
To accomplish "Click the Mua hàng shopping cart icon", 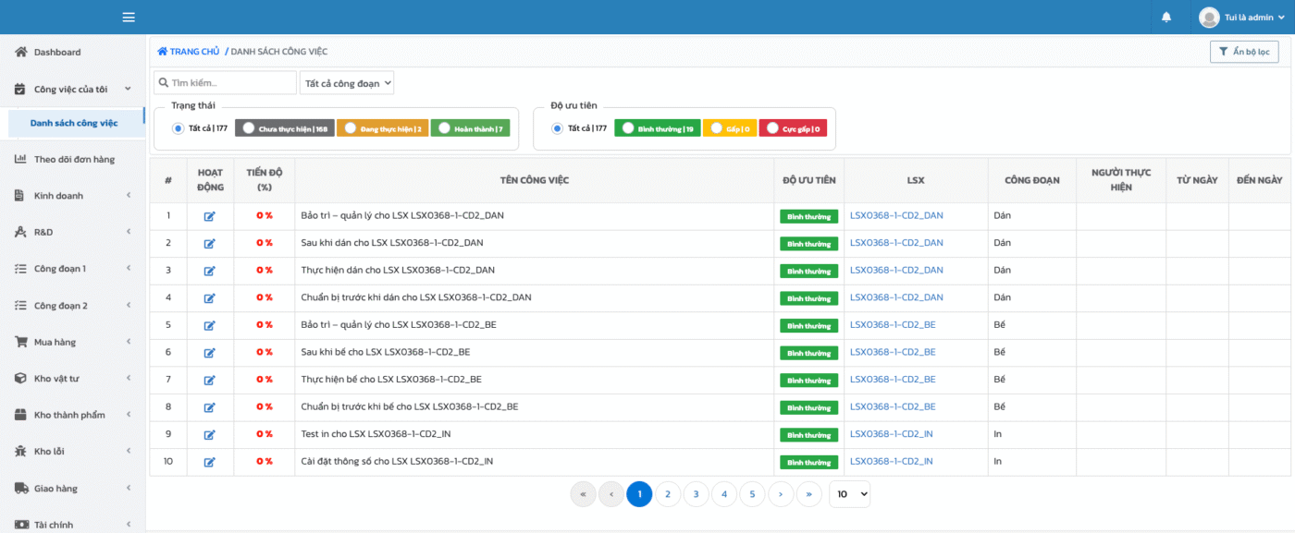I will 20,342.
